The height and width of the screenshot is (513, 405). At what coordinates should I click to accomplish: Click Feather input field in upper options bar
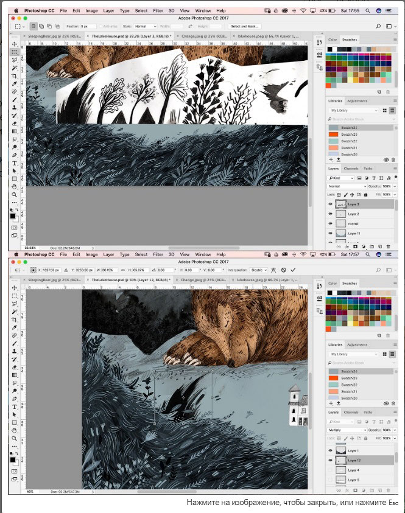(x=88, y=26)
